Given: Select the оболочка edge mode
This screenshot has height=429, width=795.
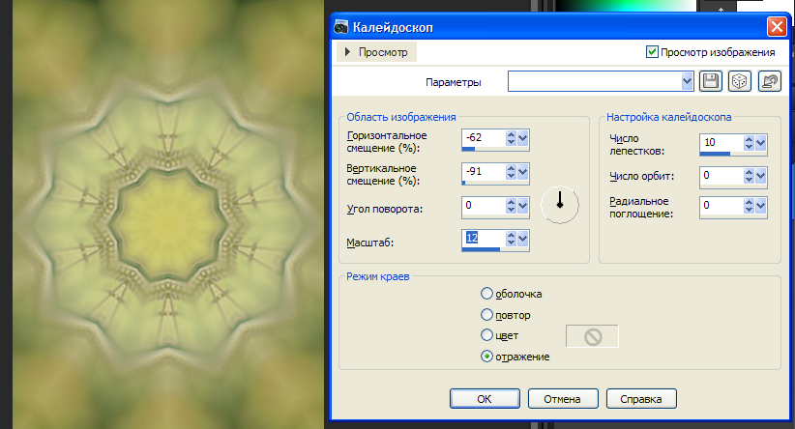Looking at the screenshot, I should 486,294.
